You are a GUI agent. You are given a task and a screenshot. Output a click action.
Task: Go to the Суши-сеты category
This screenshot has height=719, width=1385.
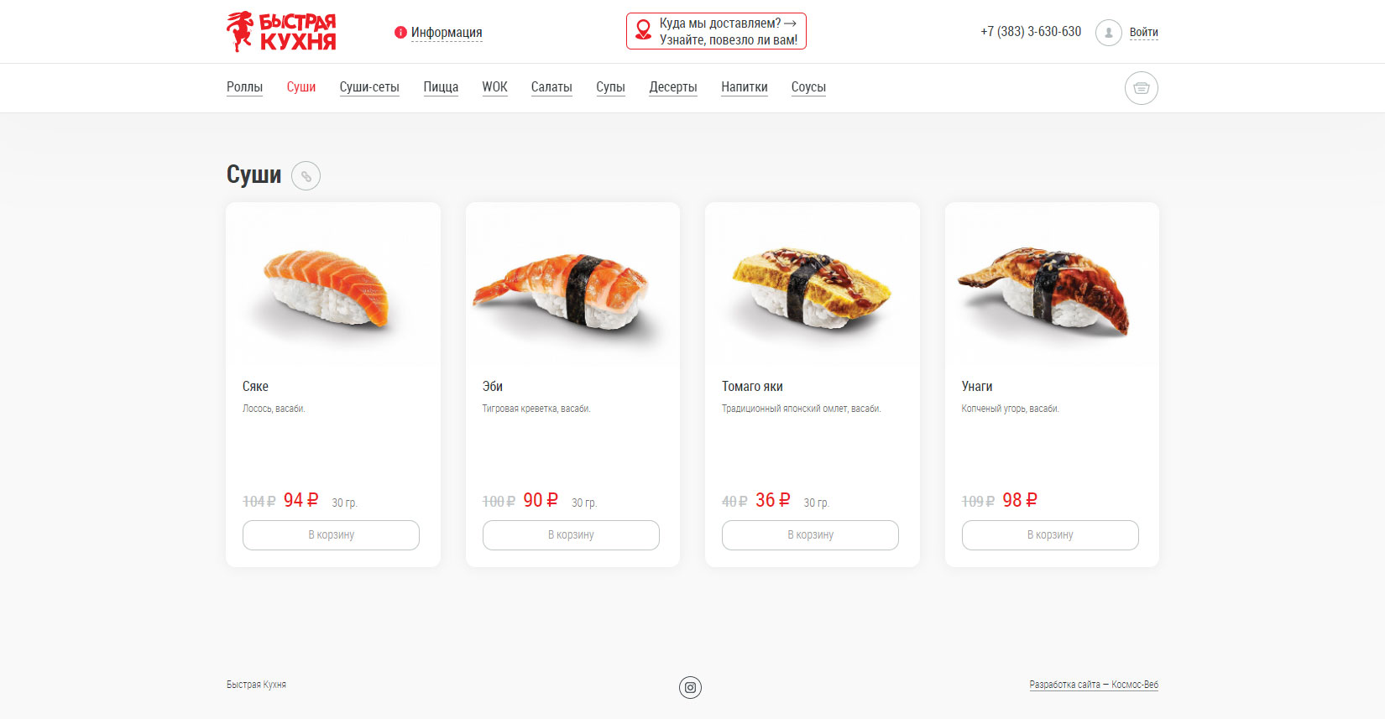click(369, 87)
